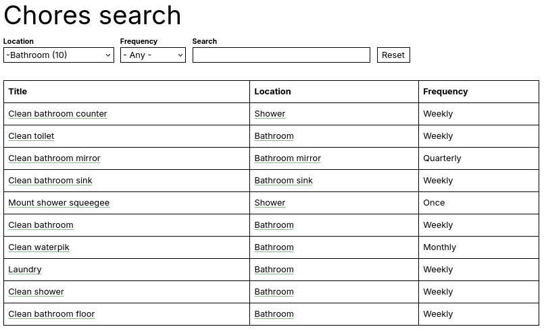Image resolution: width=544 pixels, height=331 pixels.
Task: Click the Chores search page heading
Action: (x=93, y=16)
